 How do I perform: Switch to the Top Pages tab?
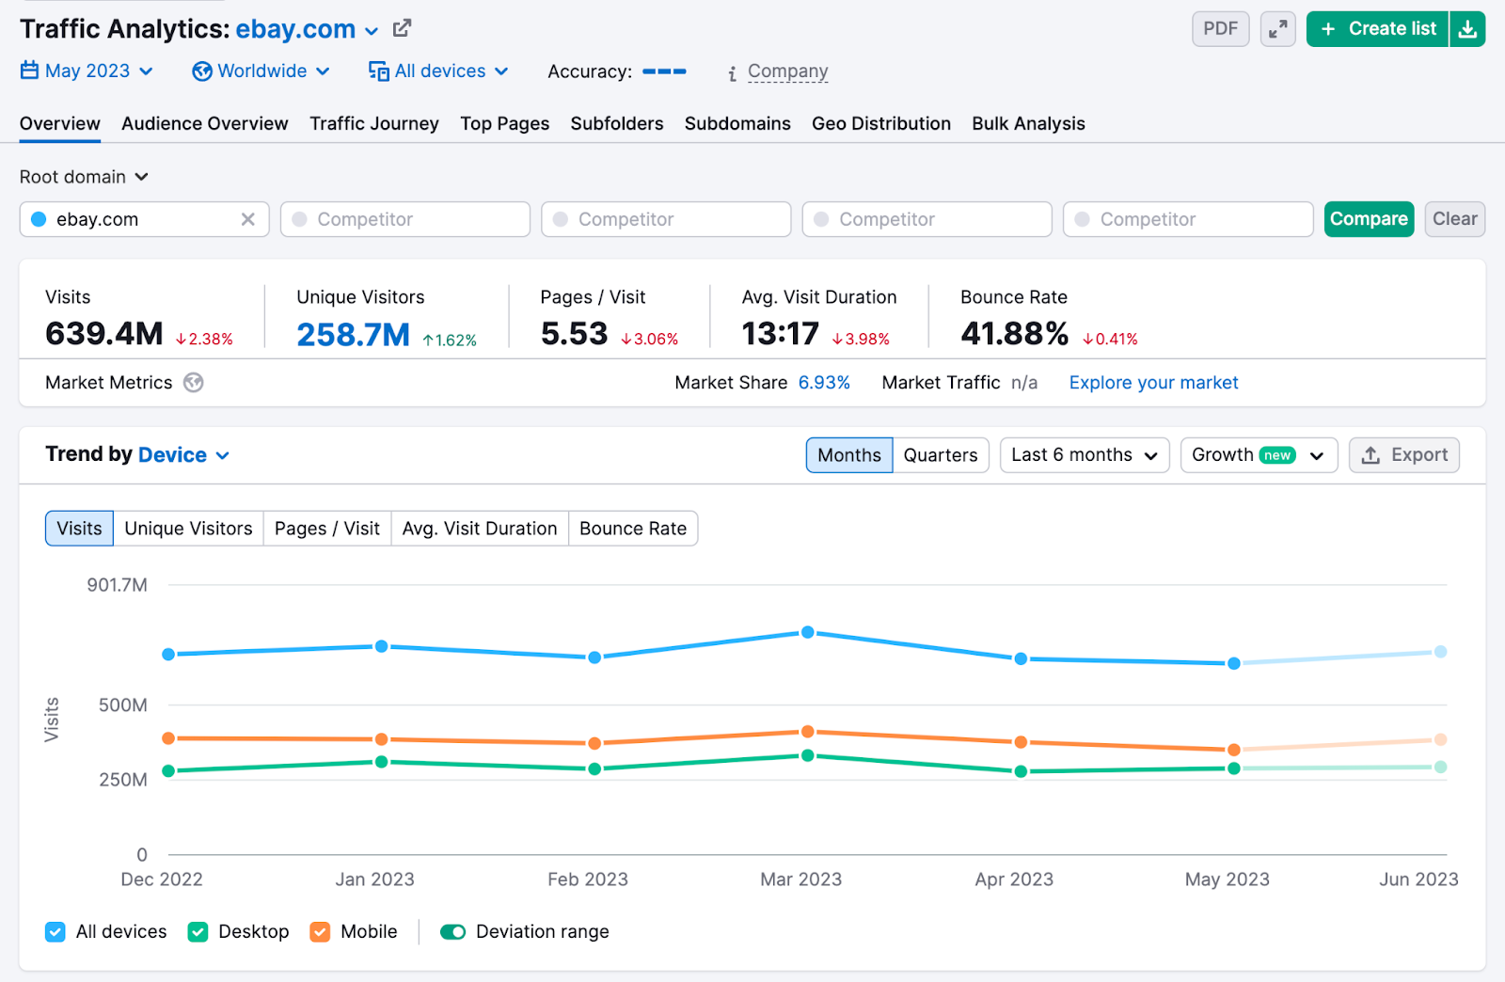[504, 123]
